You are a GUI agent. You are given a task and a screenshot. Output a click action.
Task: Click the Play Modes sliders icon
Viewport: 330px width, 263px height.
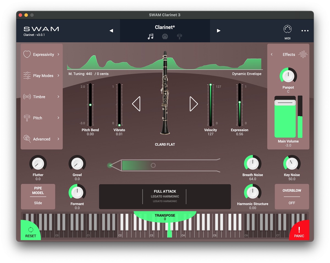pos(27,75)
